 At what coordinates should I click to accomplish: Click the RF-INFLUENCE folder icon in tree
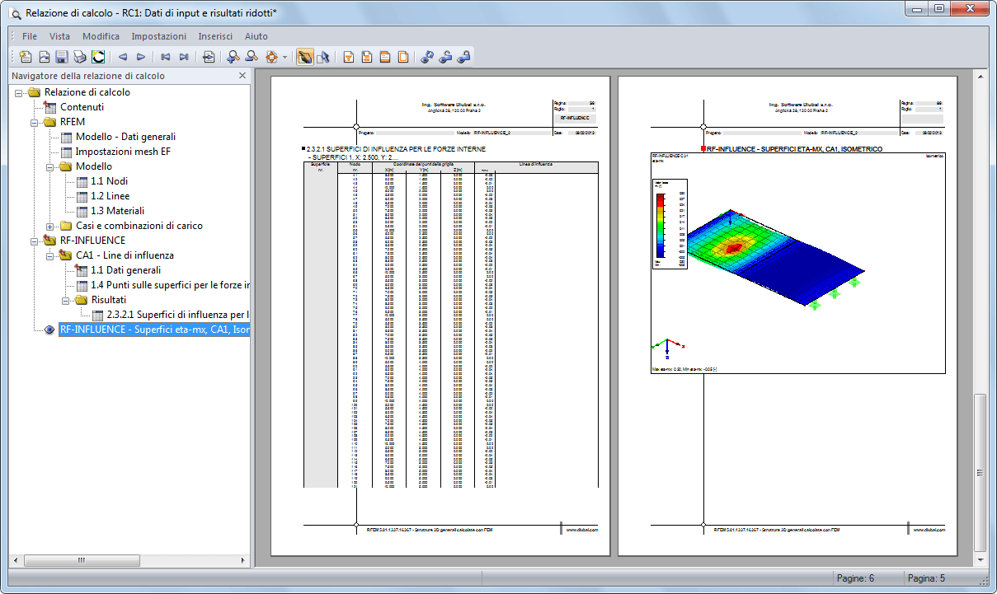pyautogui.click(x=50, y=241)
